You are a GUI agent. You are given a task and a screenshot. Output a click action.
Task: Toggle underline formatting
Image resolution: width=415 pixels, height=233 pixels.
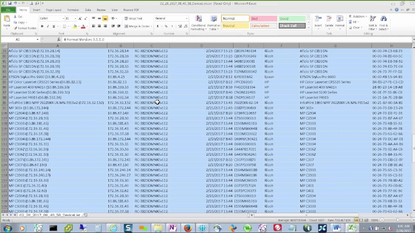click(x=53, y=26)
